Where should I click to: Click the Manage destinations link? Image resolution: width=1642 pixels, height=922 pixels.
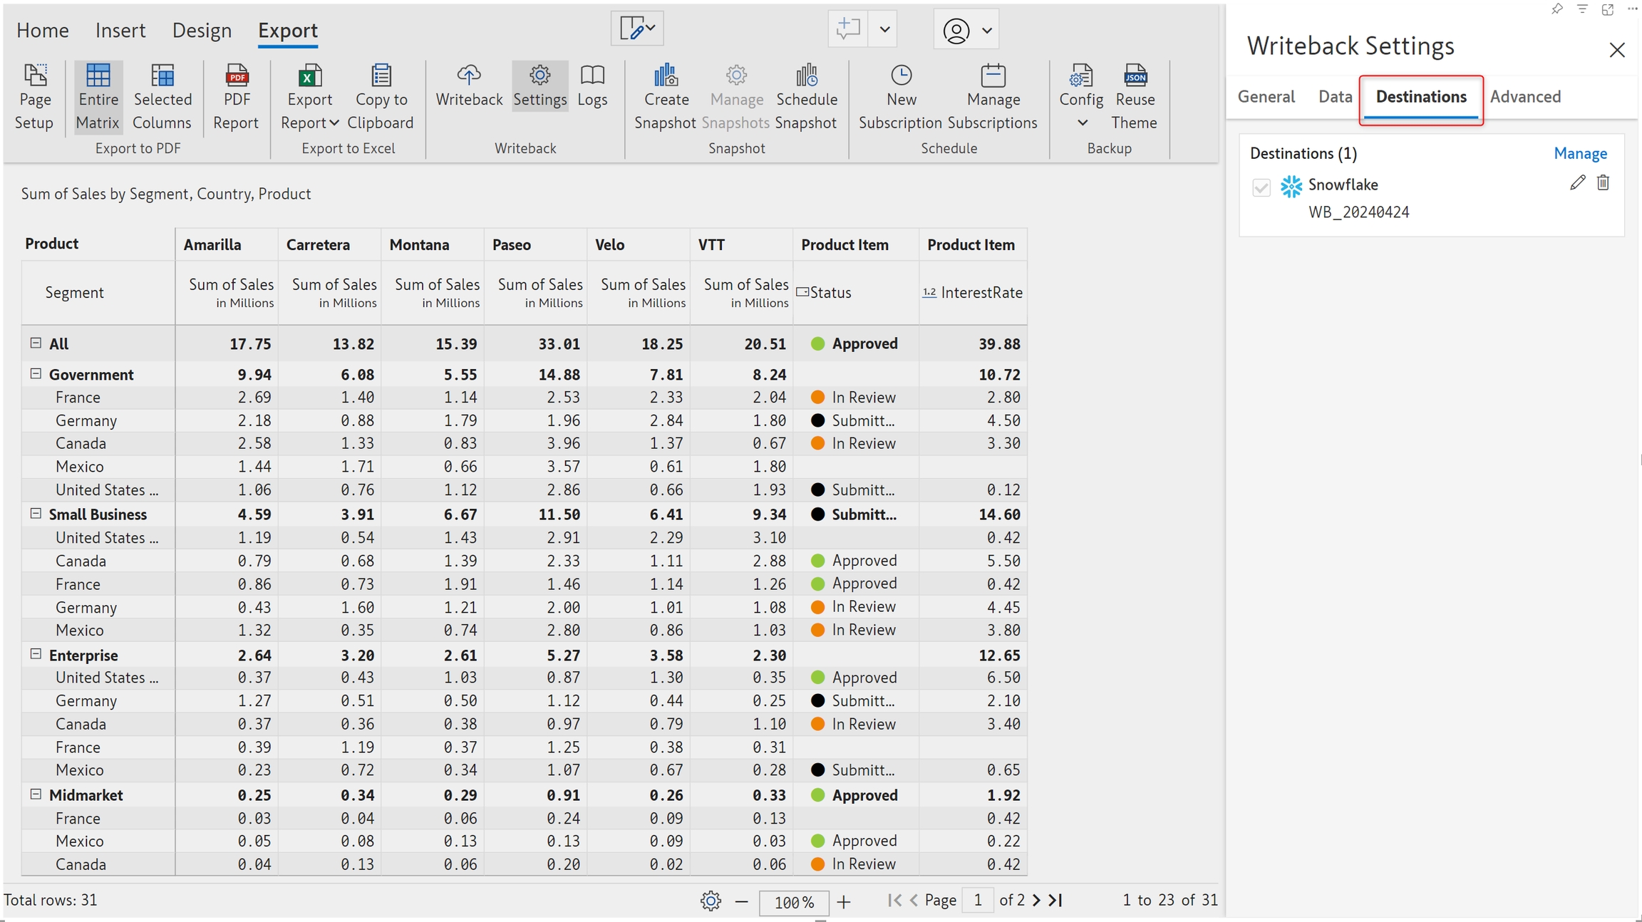point(1580,153)
